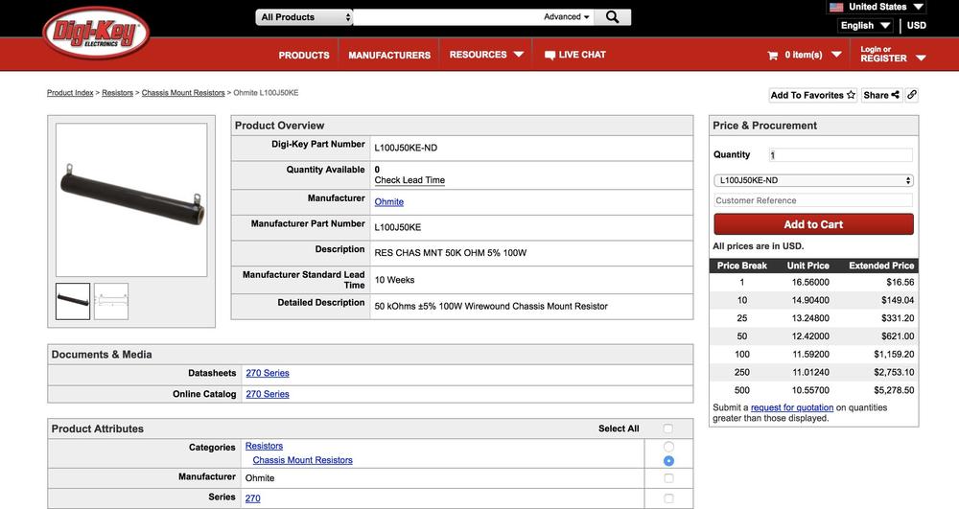Open the Manufacturers menu
The height and width of the screenshot is (509, 959).
pyautogui.click(x=389, y=55)
